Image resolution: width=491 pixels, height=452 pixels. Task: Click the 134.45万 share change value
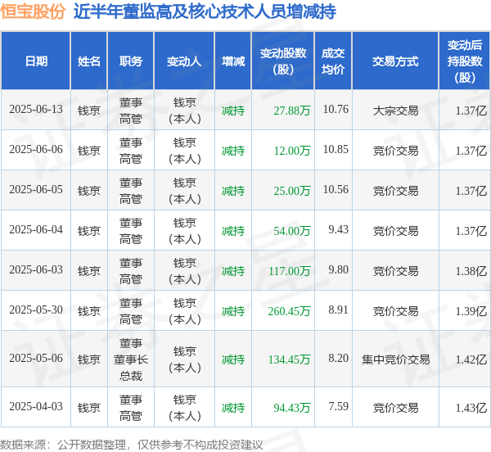pos(290,359)
